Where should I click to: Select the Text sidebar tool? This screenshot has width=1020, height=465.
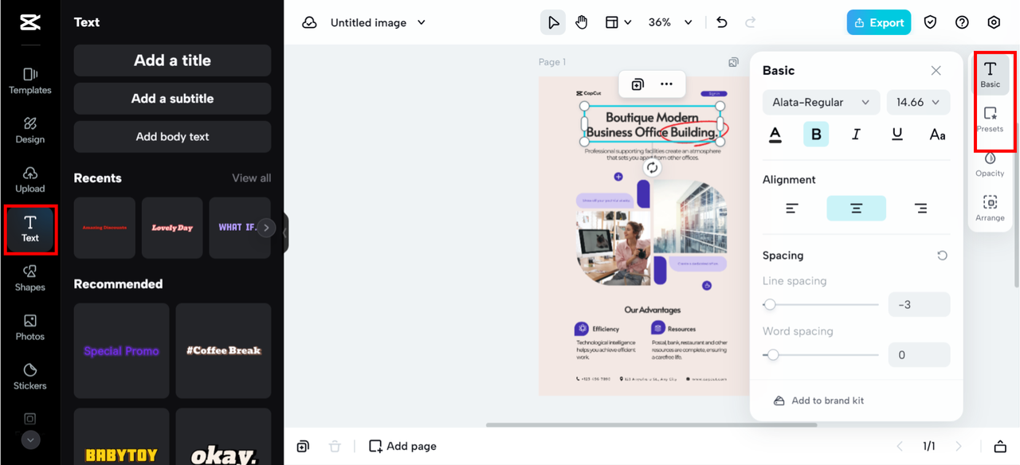(30, 229)
